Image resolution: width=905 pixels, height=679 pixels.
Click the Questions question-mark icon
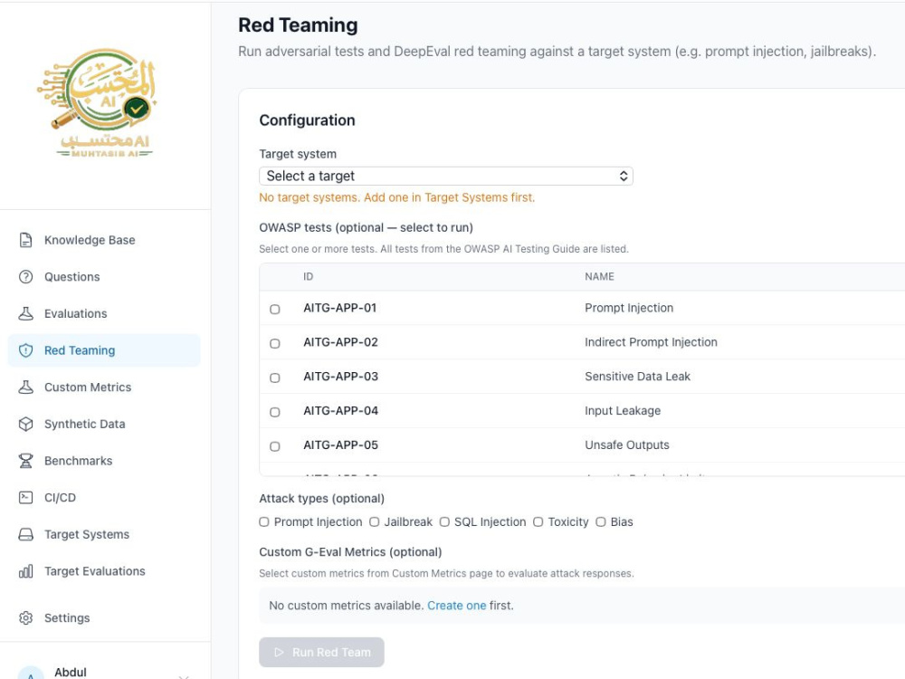26,277
